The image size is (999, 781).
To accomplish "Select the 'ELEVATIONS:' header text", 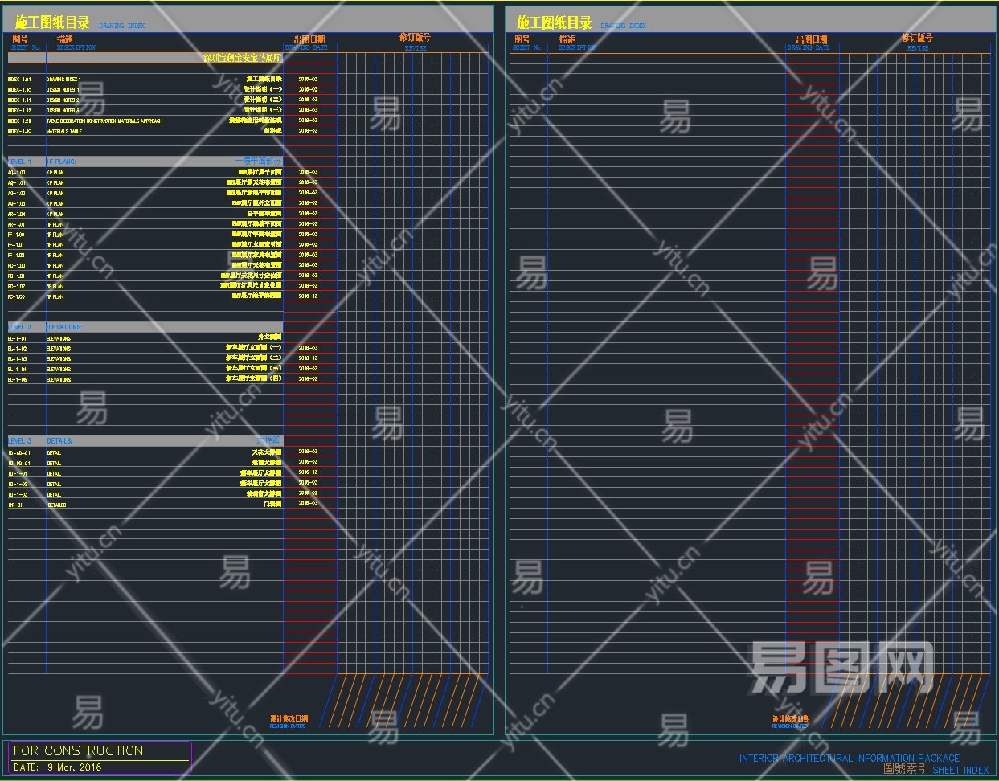I will click(64, 328).
